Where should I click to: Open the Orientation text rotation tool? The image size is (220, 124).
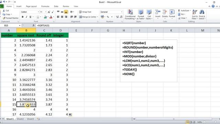click(x=72, y=12)
